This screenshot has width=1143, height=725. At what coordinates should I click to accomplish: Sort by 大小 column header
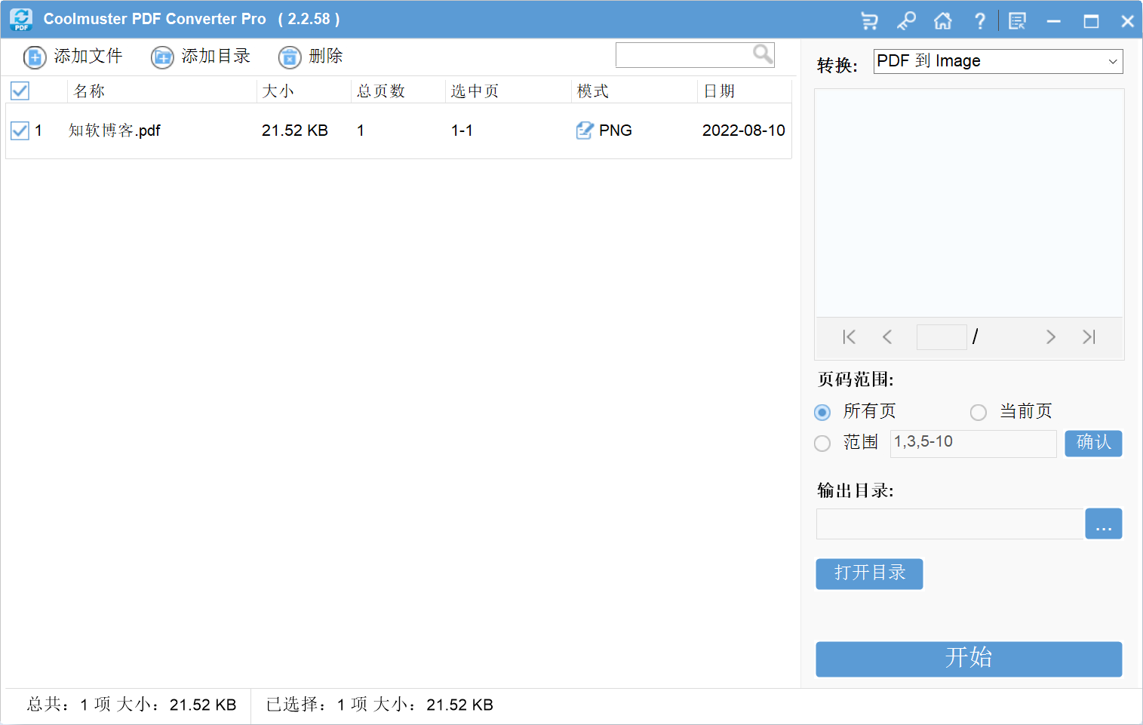tap(278, 91)
